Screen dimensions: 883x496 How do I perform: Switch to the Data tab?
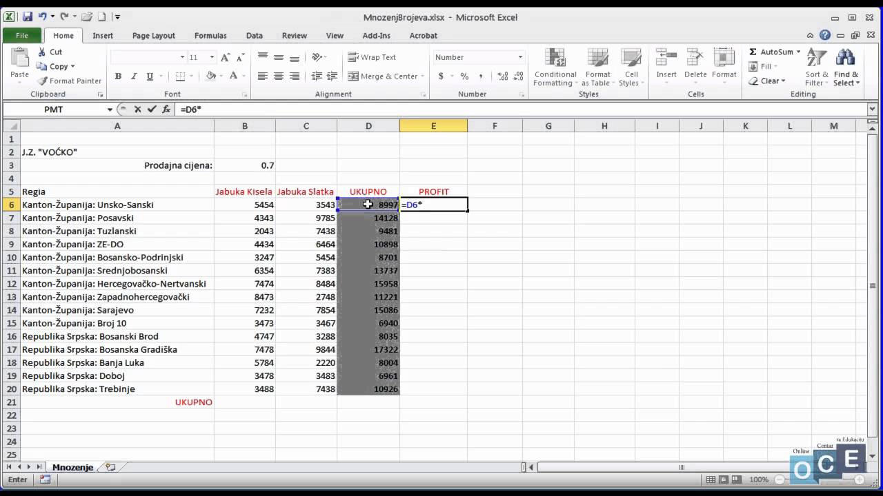[254, 36]
